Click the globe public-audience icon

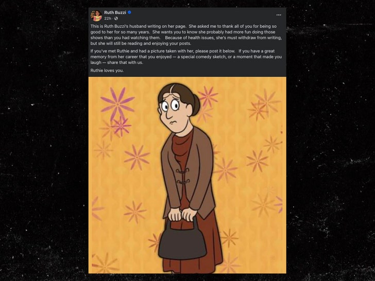(x=116, y=19)
